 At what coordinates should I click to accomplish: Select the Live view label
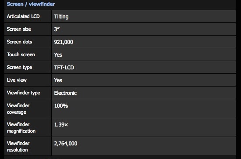(x=17, y=80)
